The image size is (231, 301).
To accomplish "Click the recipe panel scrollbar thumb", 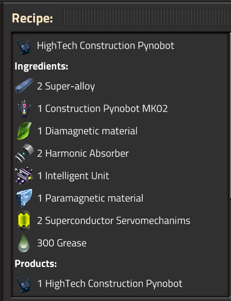I will point(230,115).
